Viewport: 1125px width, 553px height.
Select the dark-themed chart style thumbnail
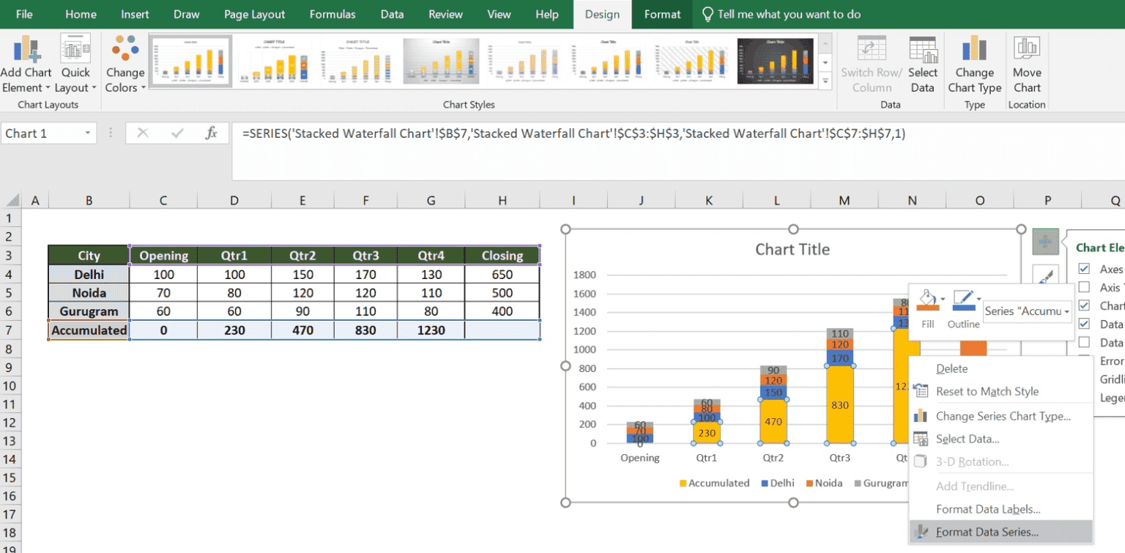coord(776,61)
